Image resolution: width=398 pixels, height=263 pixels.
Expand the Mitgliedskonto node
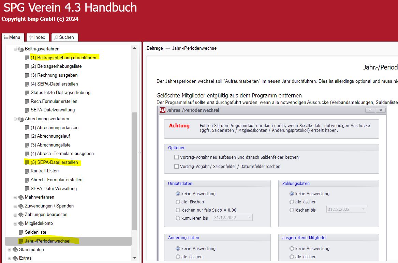pos(15,224)
